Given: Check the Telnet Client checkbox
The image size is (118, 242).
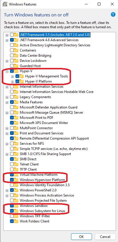Looking at the screenshot, I should pyautogui.click(x=12, y=164).
